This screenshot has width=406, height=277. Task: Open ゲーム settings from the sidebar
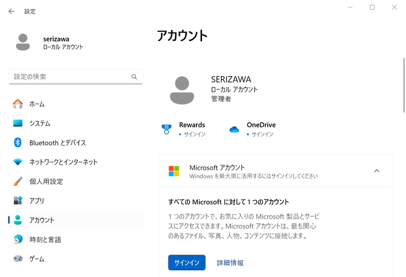(x=76, y=259)
